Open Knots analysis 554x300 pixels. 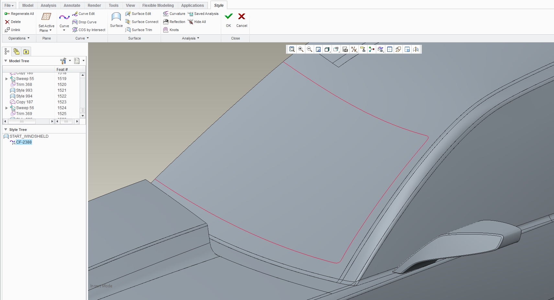coord(171,30)
